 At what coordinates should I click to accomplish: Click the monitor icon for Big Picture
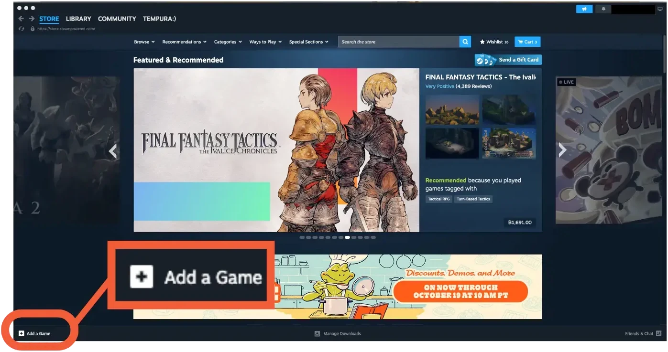(660, 9)
